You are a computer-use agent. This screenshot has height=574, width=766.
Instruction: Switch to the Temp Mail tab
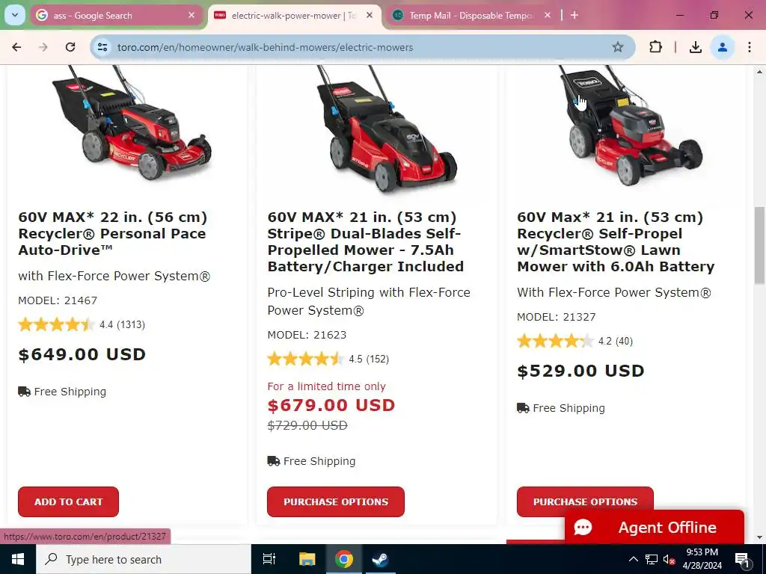tap(471, 16)
